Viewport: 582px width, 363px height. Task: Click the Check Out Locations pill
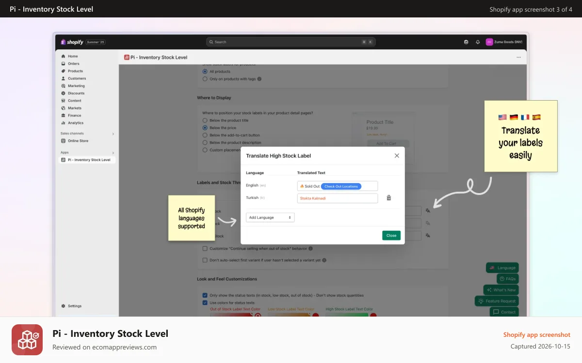(x=341, y=186)
